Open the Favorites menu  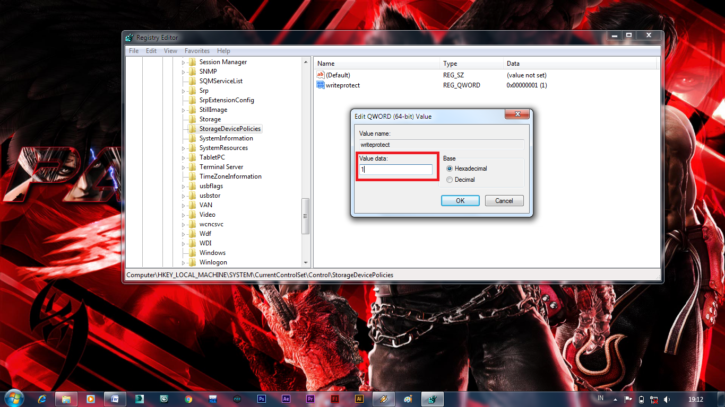tap(197, 51)
